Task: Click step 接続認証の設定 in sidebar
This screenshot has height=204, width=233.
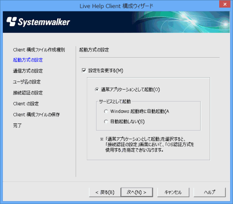Action: tap(28, 93)
